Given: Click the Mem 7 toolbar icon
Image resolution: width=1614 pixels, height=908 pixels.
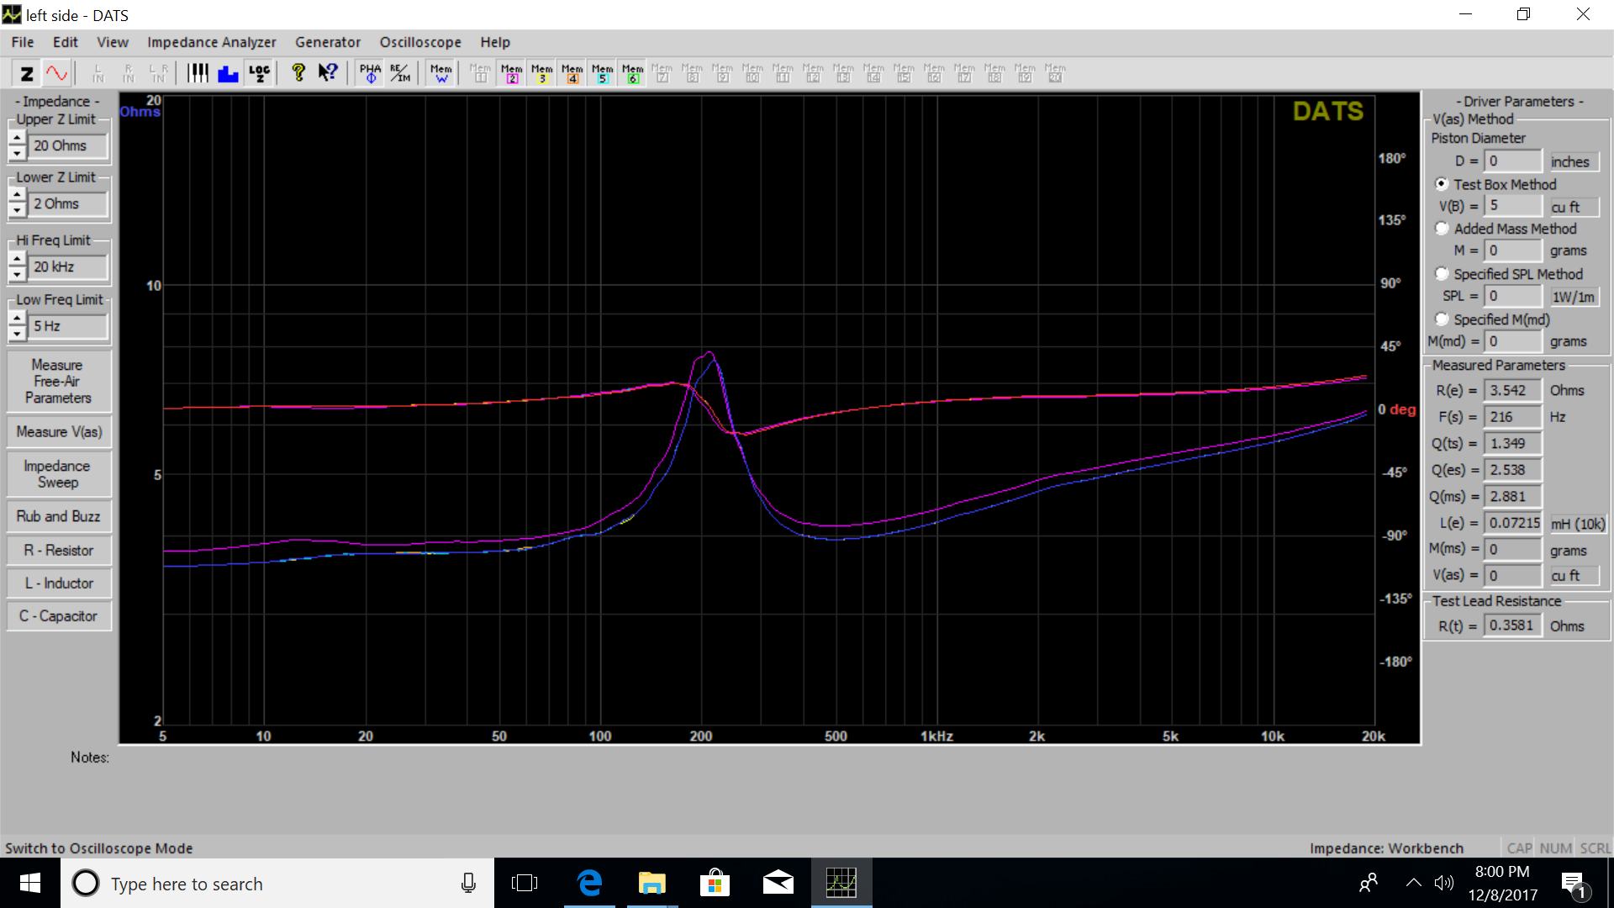Looking at the screenshot, I should (662, 73).
